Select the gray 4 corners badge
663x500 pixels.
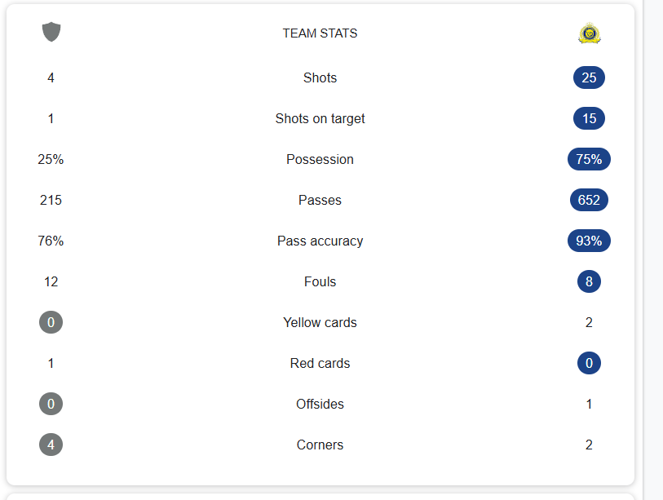point(51,445)
